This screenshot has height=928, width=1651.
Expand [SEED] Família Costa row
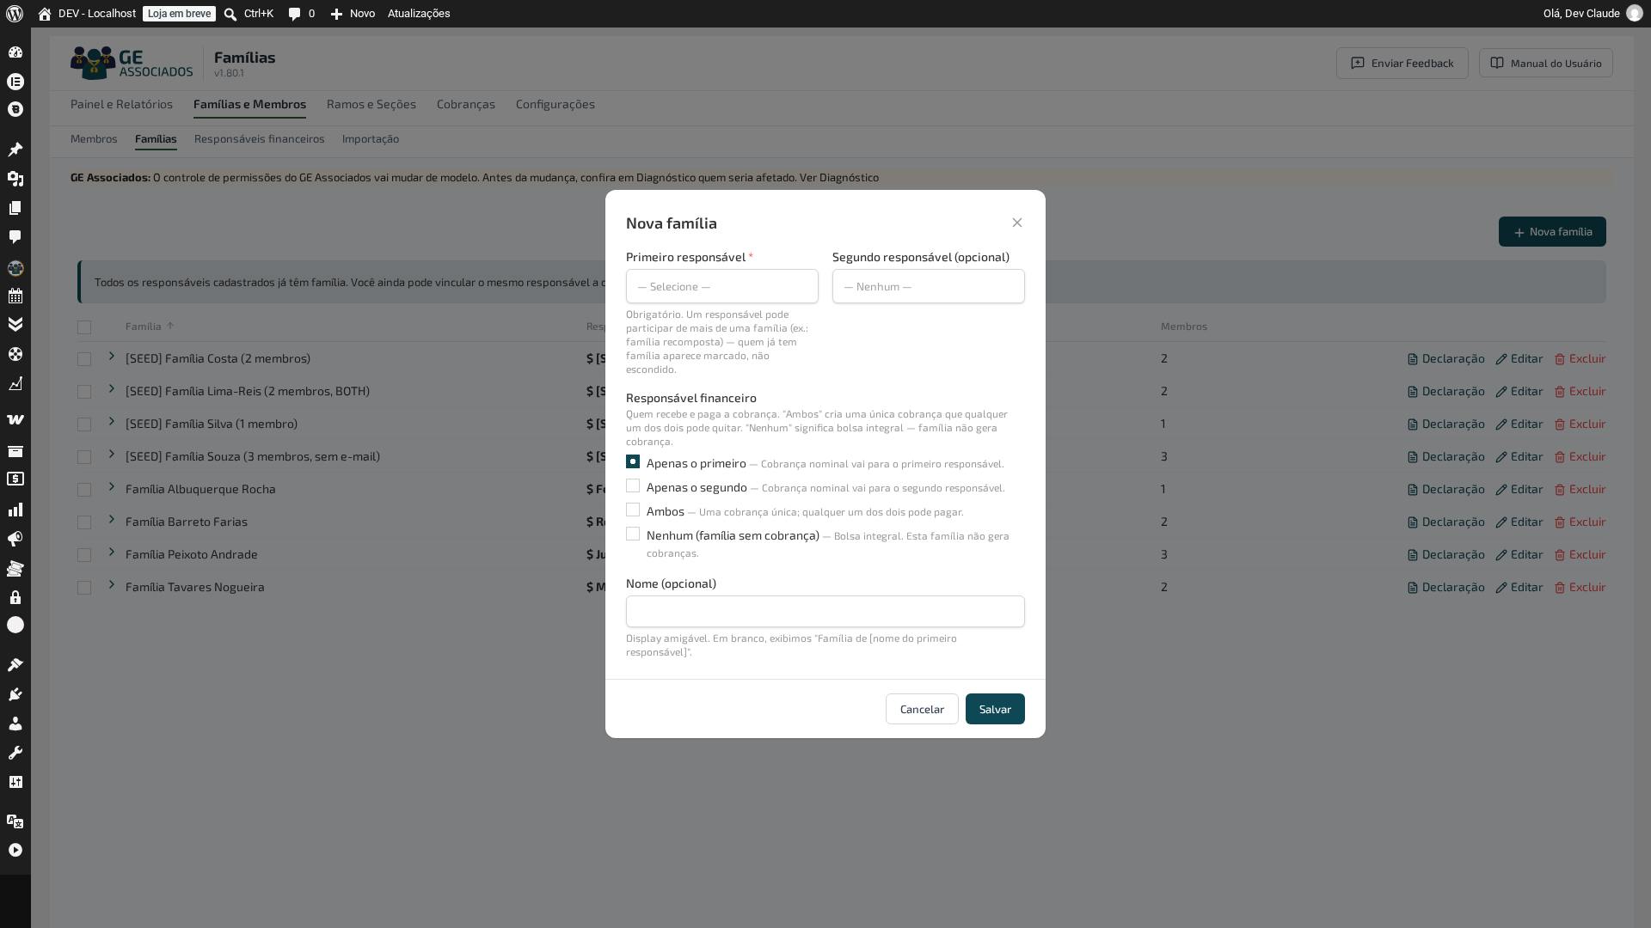[x=112, y=357]
